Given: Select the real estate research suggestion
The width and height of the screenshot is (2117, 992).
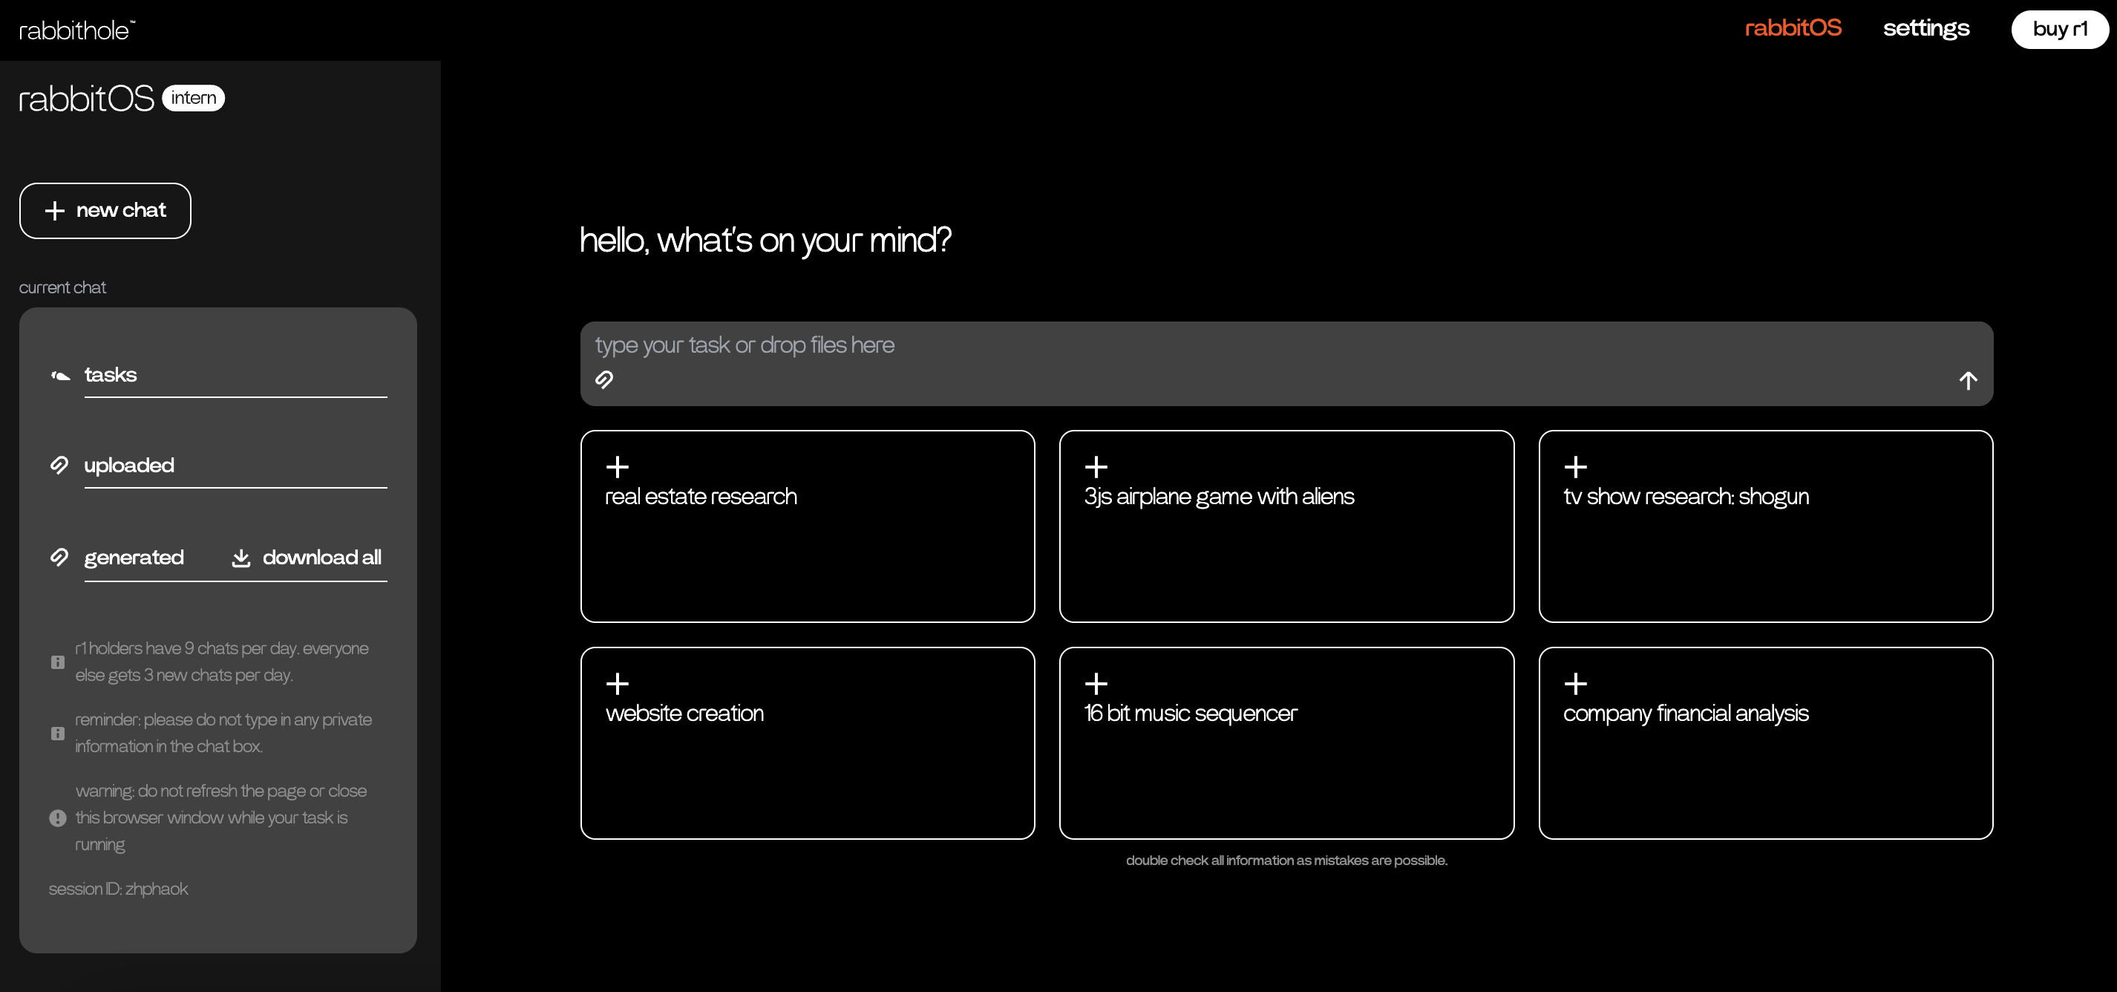Looking at the screenshot, I should click(807, 526).
